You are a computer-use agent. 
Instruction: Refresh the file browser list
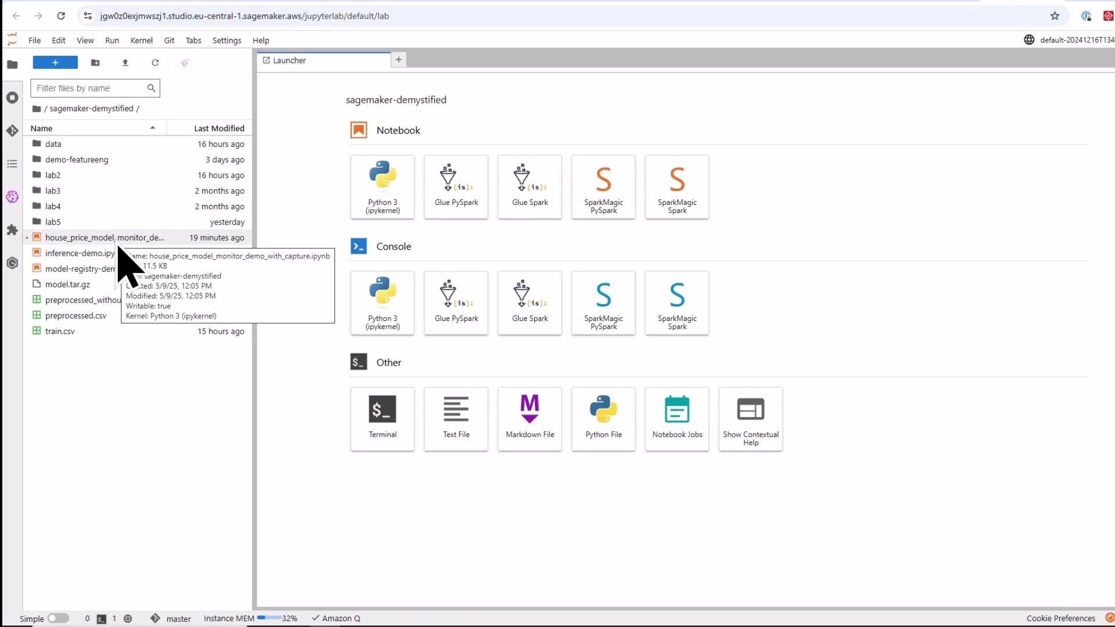[x=155, y=63]
